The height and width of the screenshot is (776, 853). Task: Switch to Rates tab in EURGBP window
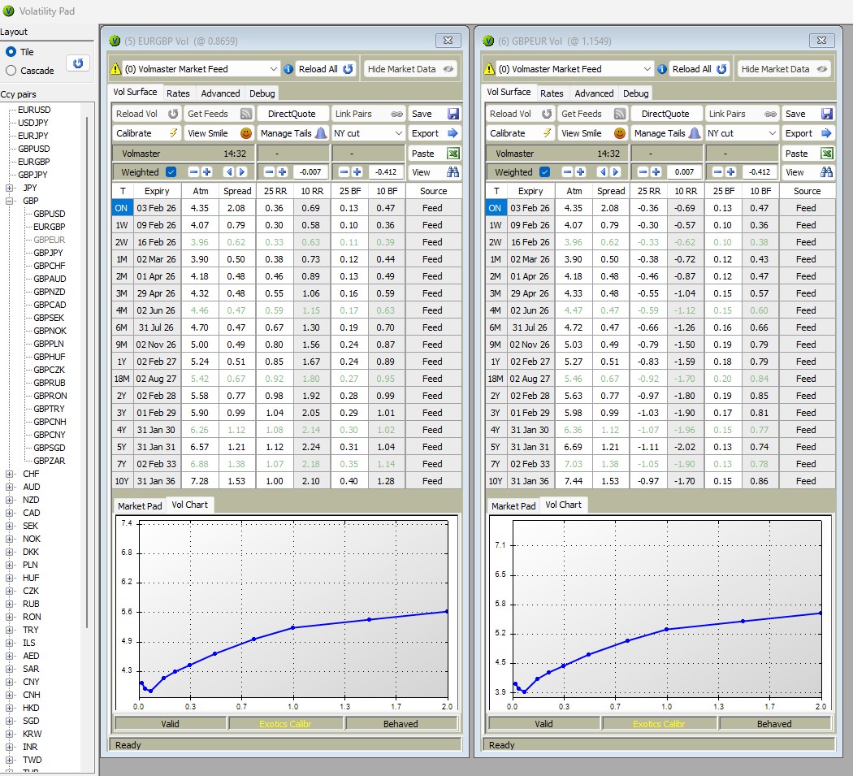point(178,93)
